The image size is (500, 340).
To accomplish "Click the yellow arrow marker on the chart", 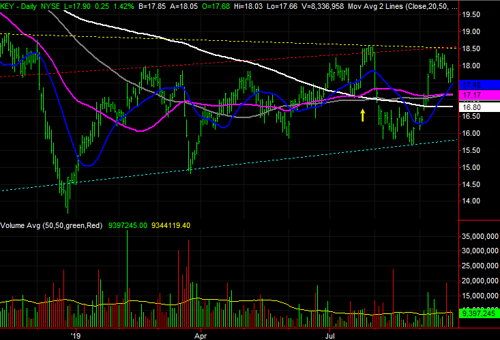I will (363, 115).
